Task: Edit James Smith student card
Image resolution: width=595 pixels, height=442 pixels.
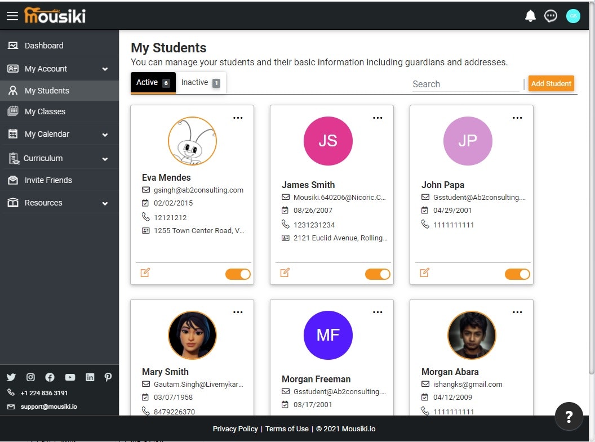Action: tap(285, 273)
